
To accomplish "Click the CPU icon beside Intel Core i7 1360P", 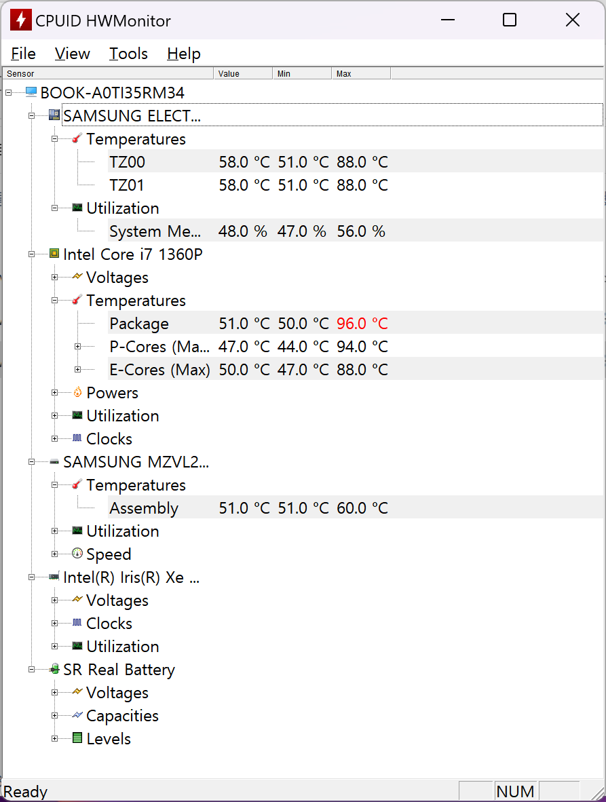I will point(54,254).
